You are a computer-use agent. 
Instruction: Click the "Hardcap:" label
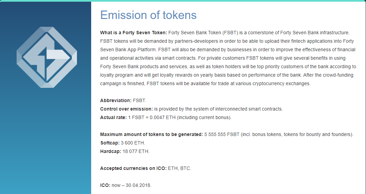click(x=110, y=152)
